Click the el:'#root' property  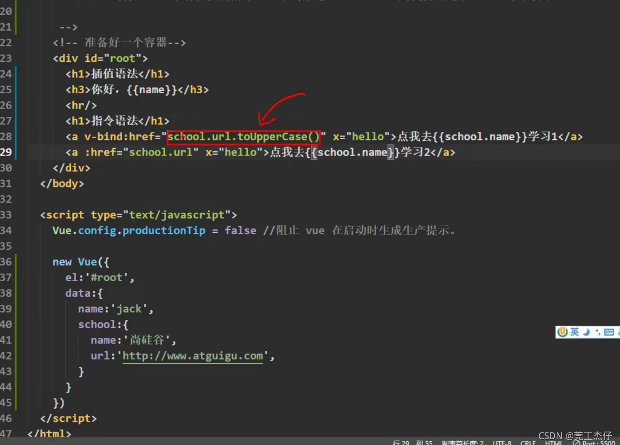tap(100, 278)
